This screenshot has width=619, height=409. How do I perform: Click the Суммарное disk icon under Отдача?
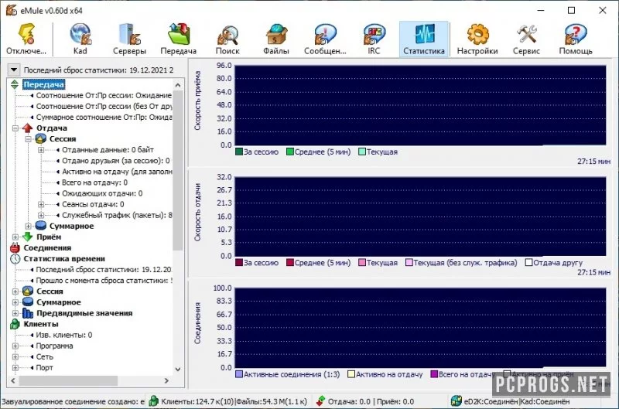[x=41, y=226]
